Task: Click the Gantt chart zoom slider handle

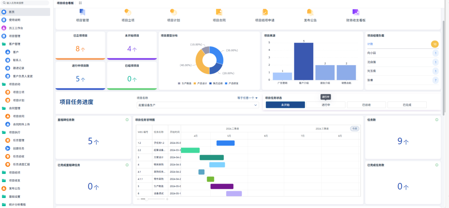Action: coord(147,199)
